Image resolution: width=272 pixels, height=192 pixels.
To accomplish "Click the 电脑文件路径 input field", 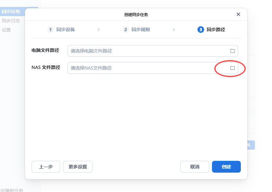I will pyautogui.click(x=153, y=51).
